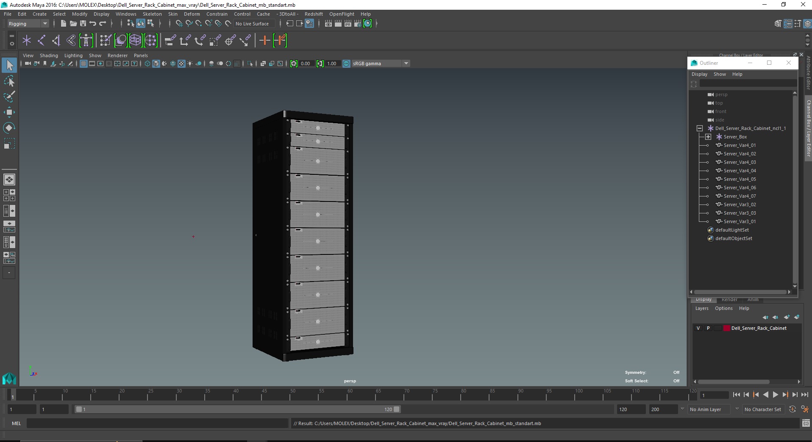Screen dimensions: 812x442
Task: Click the render current frame clapper icon
Action: (338, 24)
